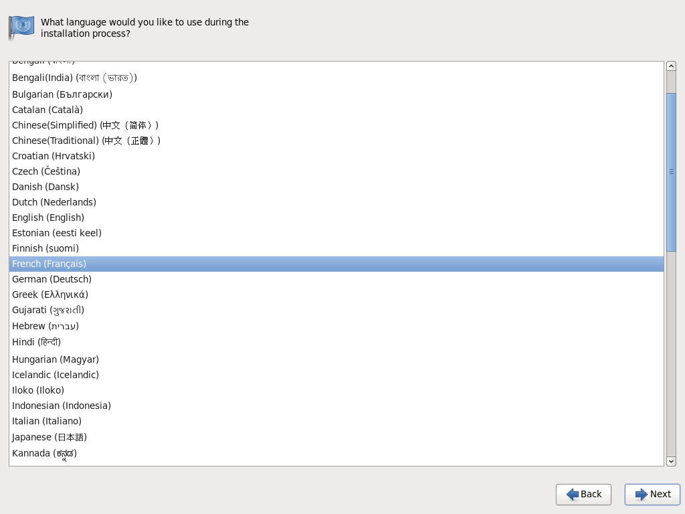
Task: Click the Back button arrow icon
Action: [573, 494]
